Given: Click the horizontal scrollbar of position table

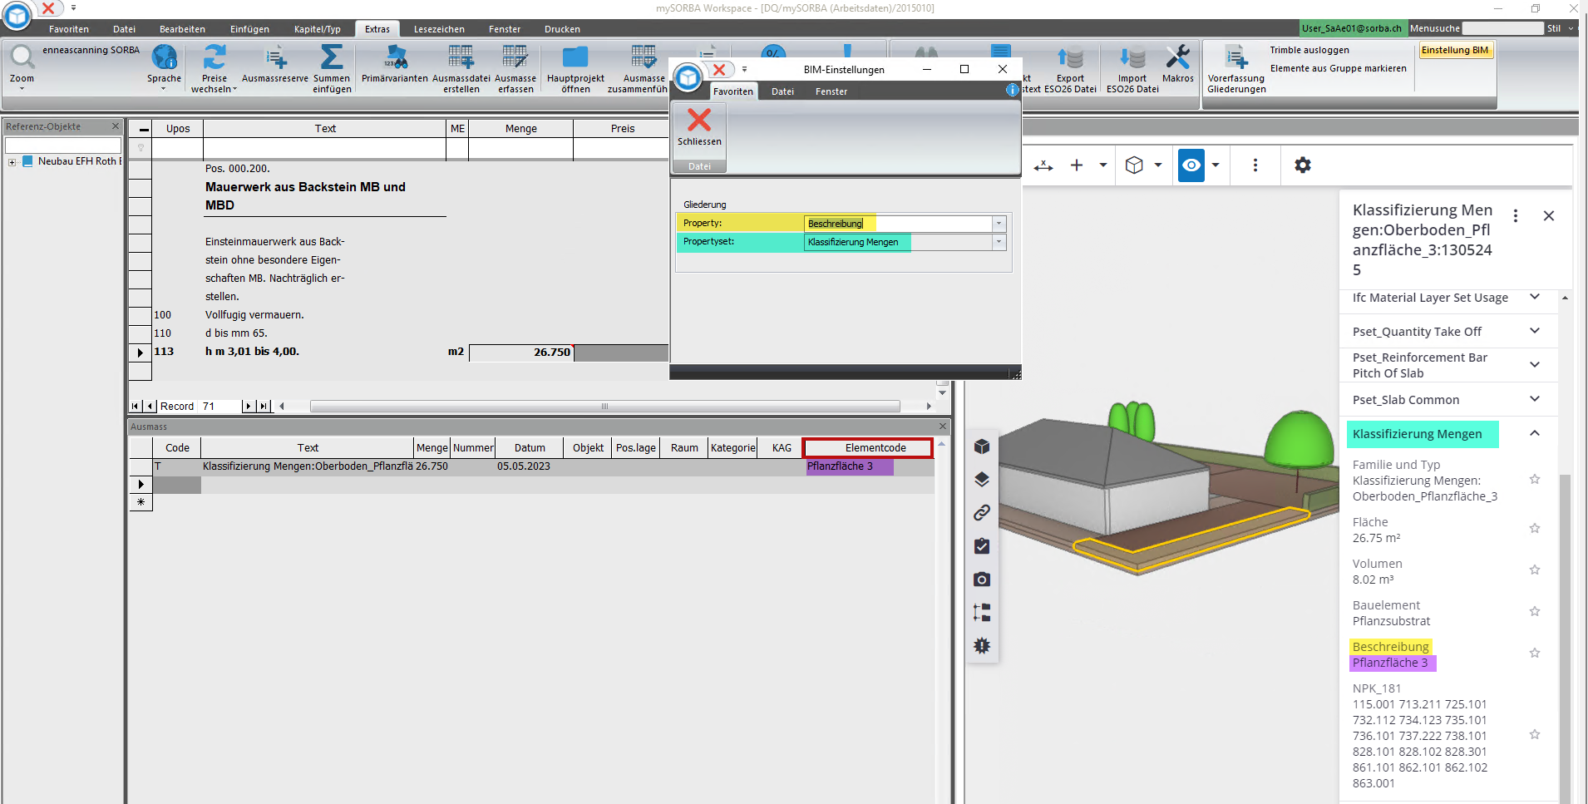Looking at the screenshot, I should (604, 407).
